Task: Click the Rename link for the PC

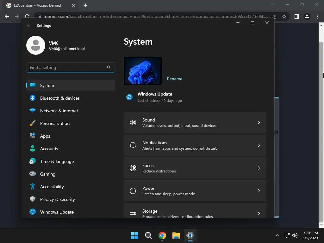Action: click(175, 79)
